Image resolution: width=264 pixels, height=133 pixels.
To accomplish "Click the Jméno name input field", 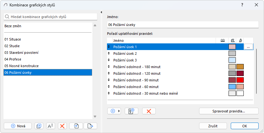I will click(183, 24).
